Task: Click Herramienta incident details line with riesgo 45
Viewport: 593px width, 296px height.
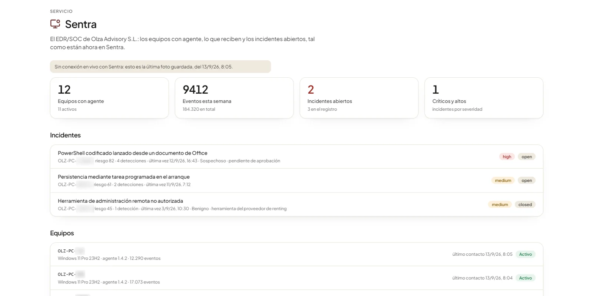Action: [172, 209]
